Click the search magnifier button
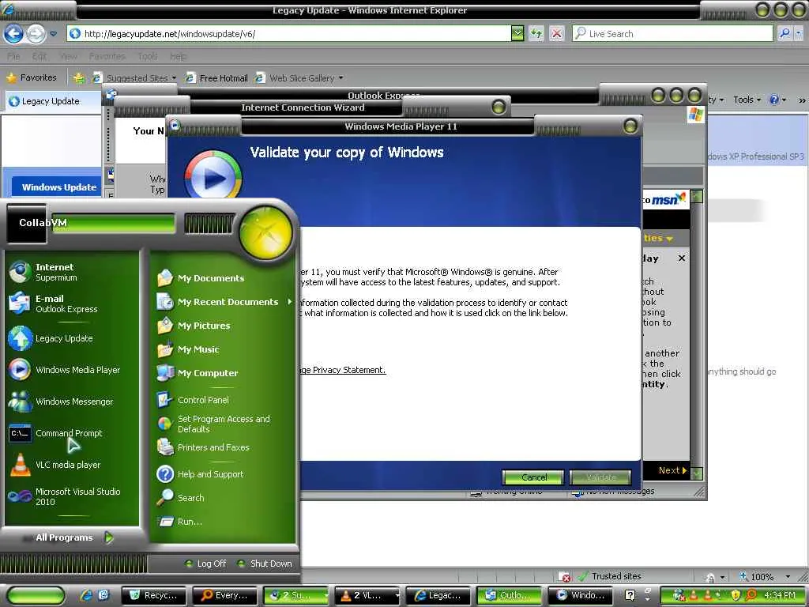 click(785, 34)
